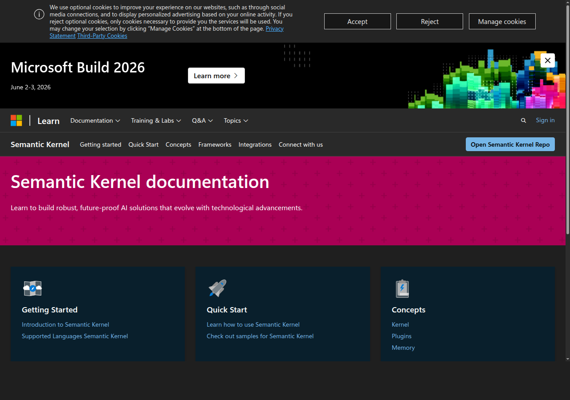Open the Connect with us nav item
570x400 pixels.
pos(301,144)
